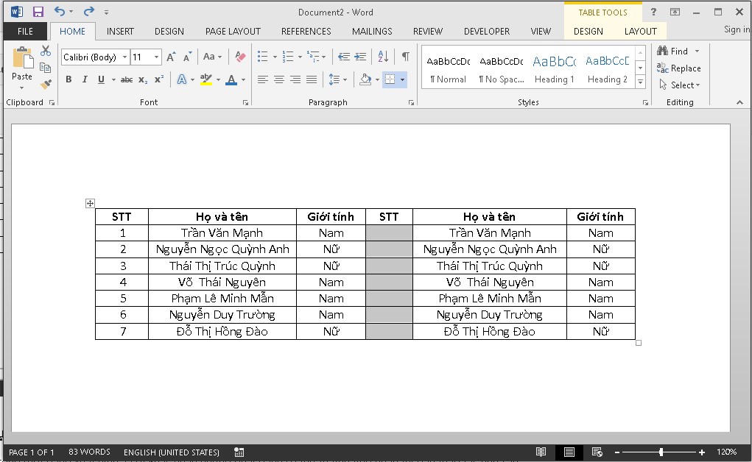Click the table move handle icon
Image resolution: width=752 pixels, height=462 pixels.
[90, 203]
